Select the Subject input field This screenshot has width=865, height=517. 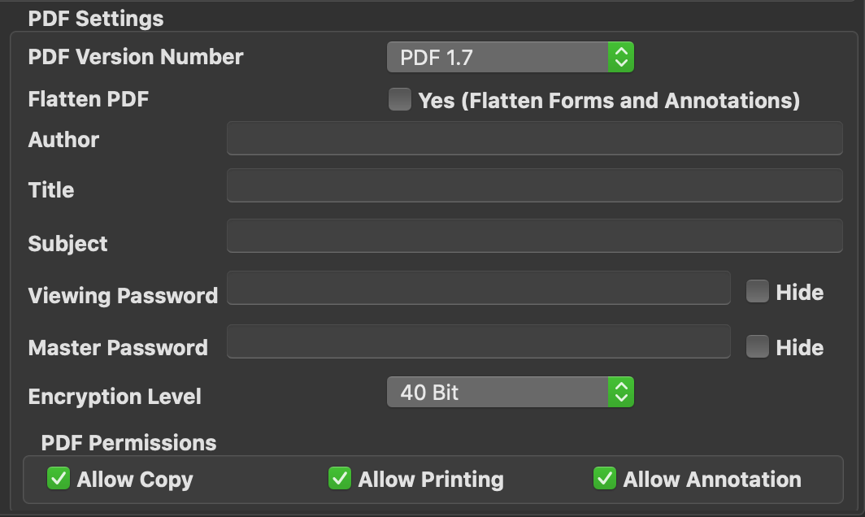click(534, 235)
